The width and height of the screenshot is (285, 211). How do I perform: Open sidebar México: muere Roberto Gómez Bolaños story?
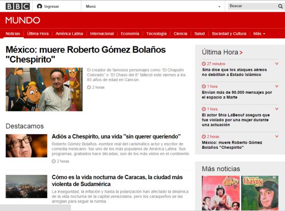coord(232,145)
